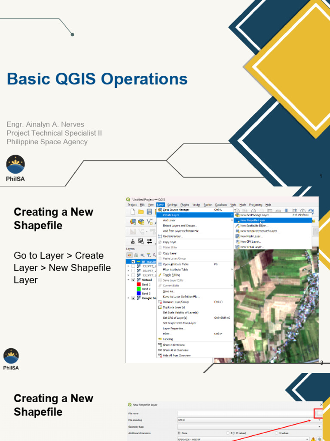Check the second T51PTT layer checkbox
Image resolution: width=330 pixels, height=441 pixels.
pyautogui.click(x=133, y=270)
